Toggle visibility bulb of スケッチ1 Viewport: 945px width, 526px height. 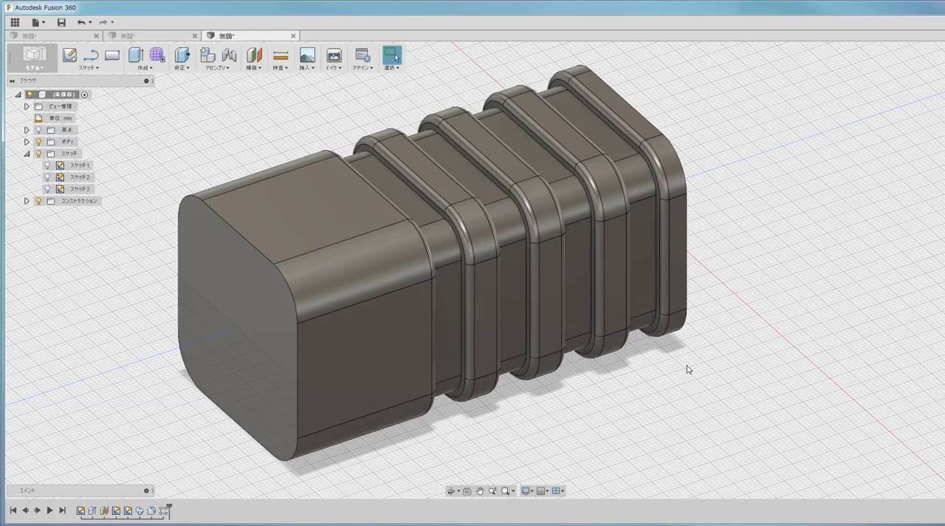click(47, 165)
